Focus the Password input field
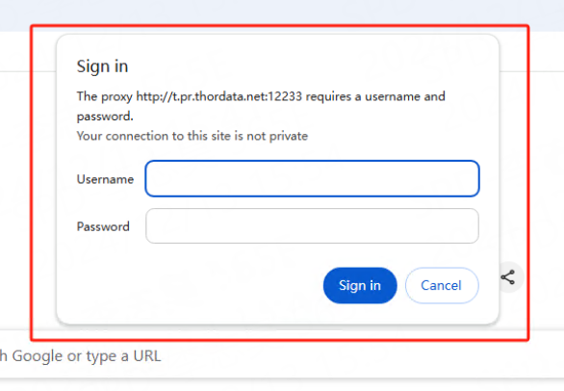The width and height of the screenshot is (564, 391). pyautogui.click(x=312, y=225)
